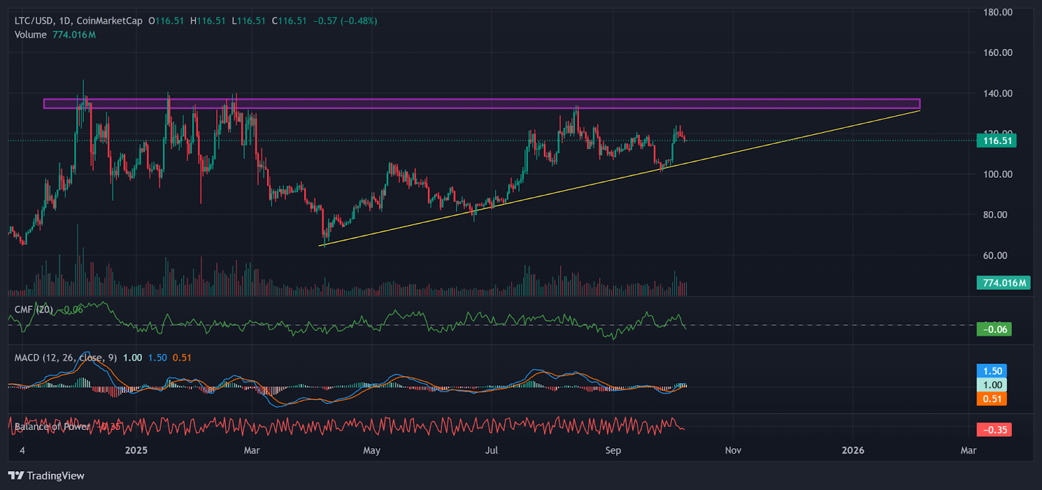Click the 2026 label on time axis
The image size is (1042, 490).
[852, 450]
